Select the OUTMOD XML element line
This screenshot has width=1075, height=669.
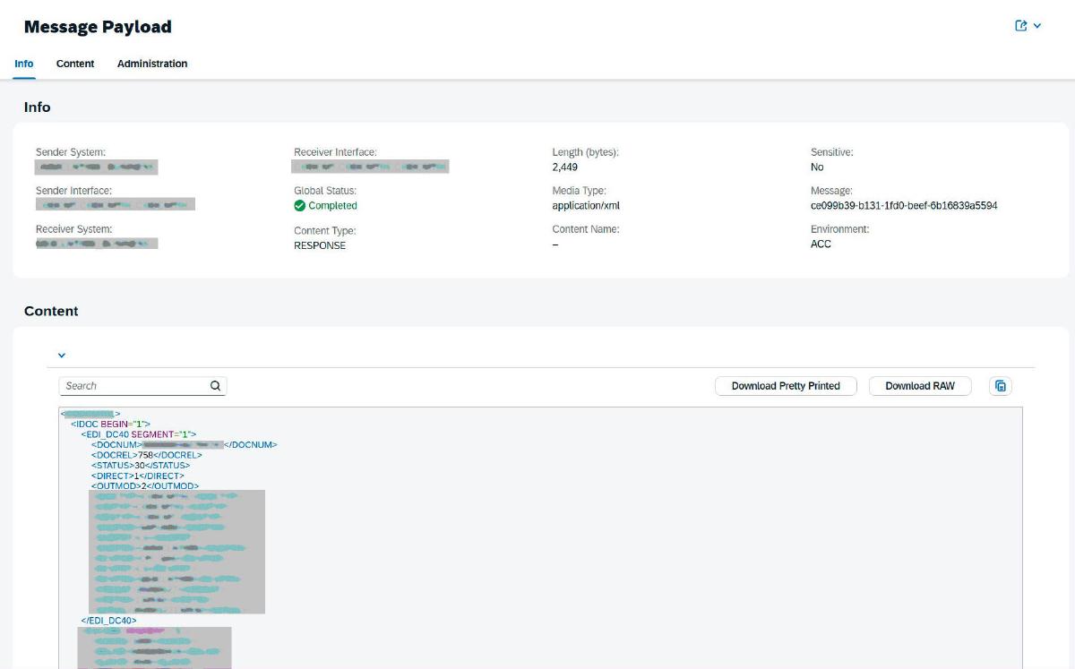coord(144,486)
